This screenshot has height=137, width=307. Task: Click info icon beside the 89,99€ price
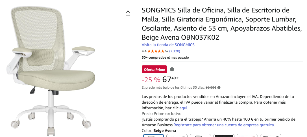click(219, 88)
